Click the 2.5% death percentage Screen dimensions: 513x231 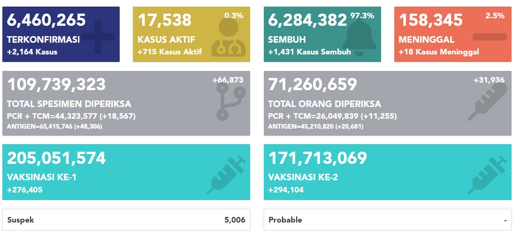point(495,15)
